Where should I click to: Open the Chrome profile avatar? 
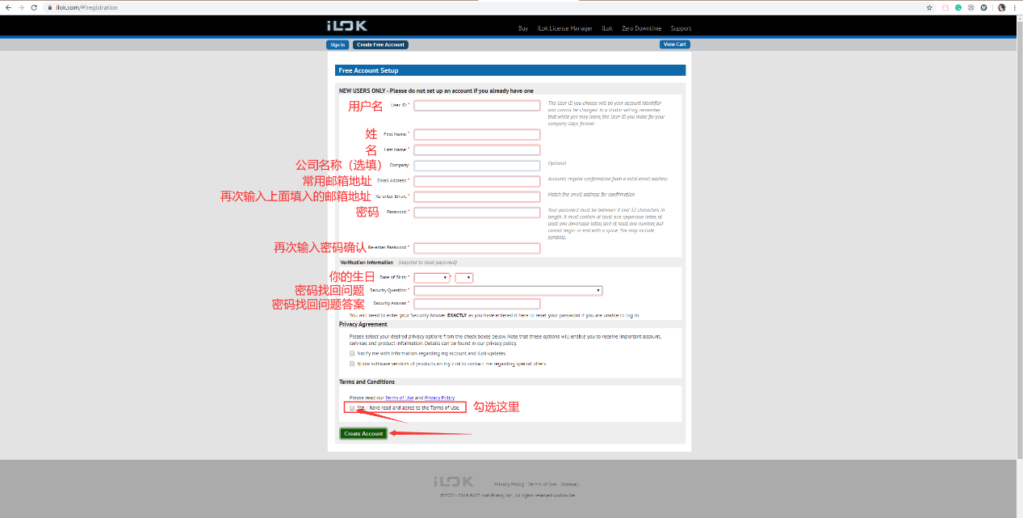click(x=1002, y=7)
